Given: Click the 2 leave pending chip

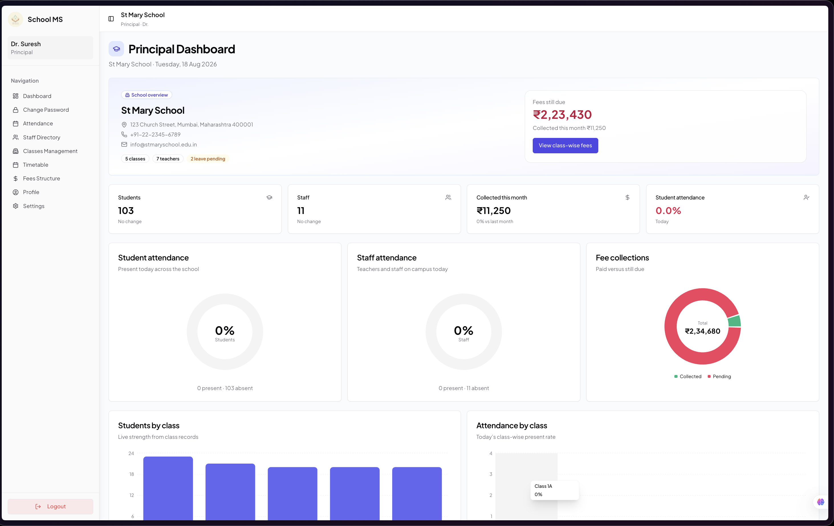Looking at the screenshot, I should pyautogui.click(x=208, y=159).
